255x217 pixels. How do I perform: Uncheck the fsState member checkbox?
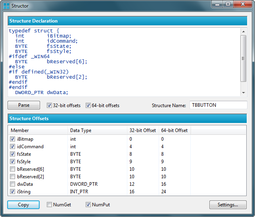12,154
